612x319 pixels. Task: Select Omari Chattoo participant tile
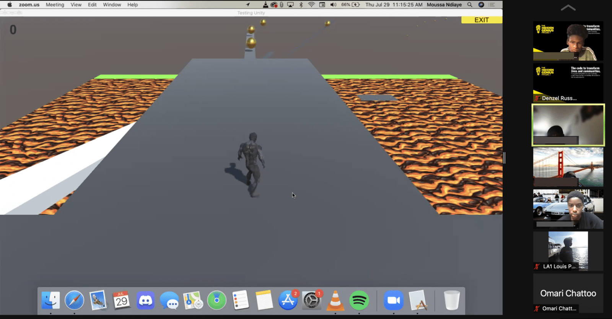(568, 293)
